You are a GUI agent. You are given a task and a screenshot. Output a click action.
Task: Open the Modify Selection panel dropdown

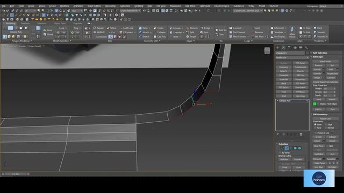62,41
